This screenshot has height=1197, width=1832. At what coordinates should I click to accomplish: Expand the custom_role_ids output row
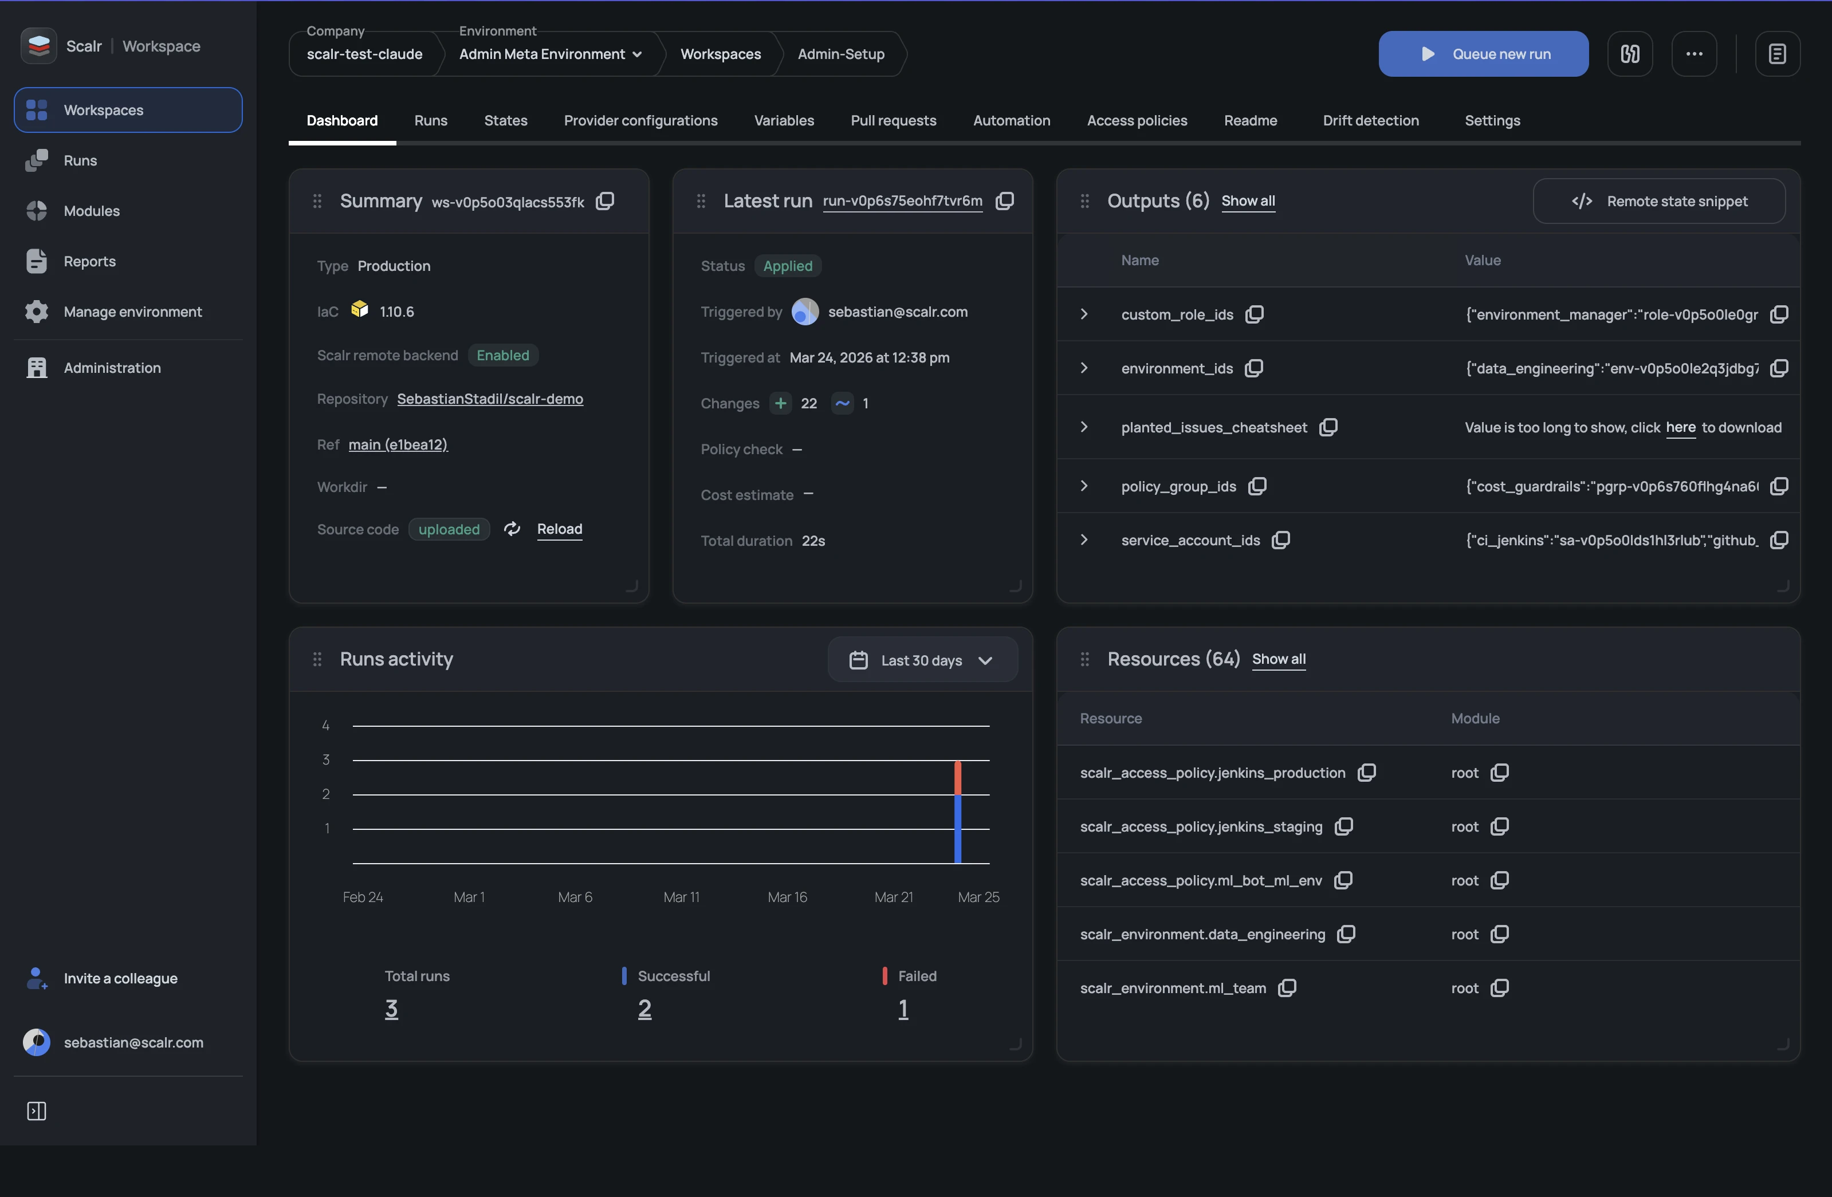pyautogui.click(x=1084, y=315)
